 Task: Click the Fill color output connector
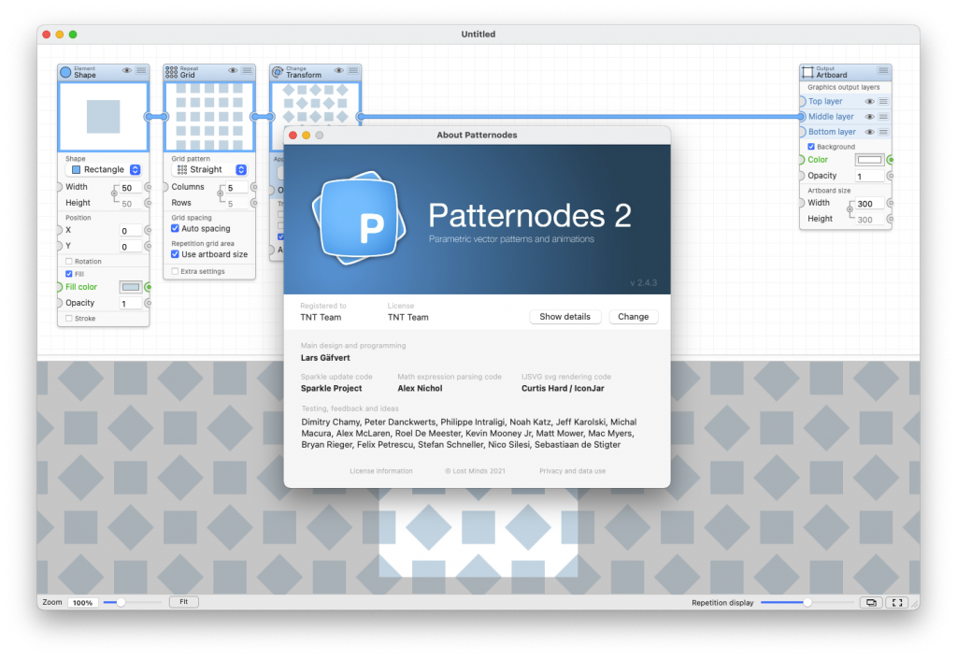point(148,287)
